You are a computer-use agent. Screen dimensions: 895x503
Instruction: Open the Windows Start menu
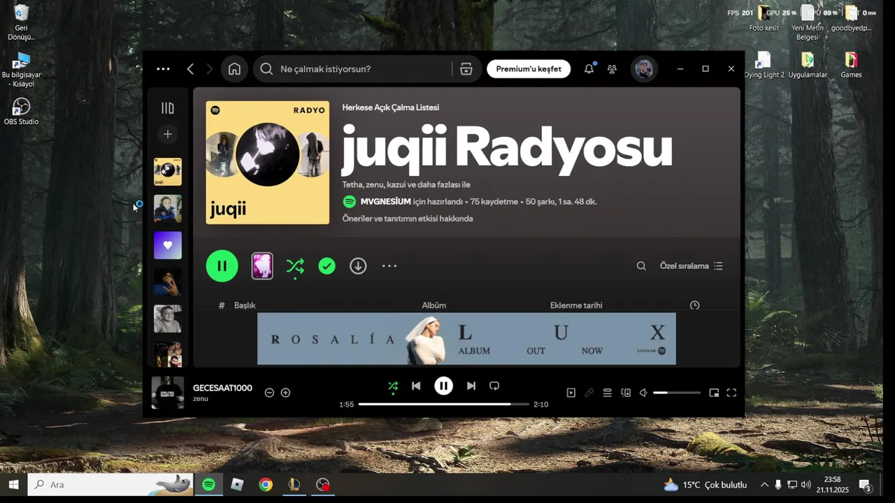point(13,484)
